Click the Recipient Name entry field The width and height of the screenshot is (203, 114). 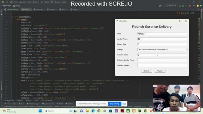pos(162,55)
